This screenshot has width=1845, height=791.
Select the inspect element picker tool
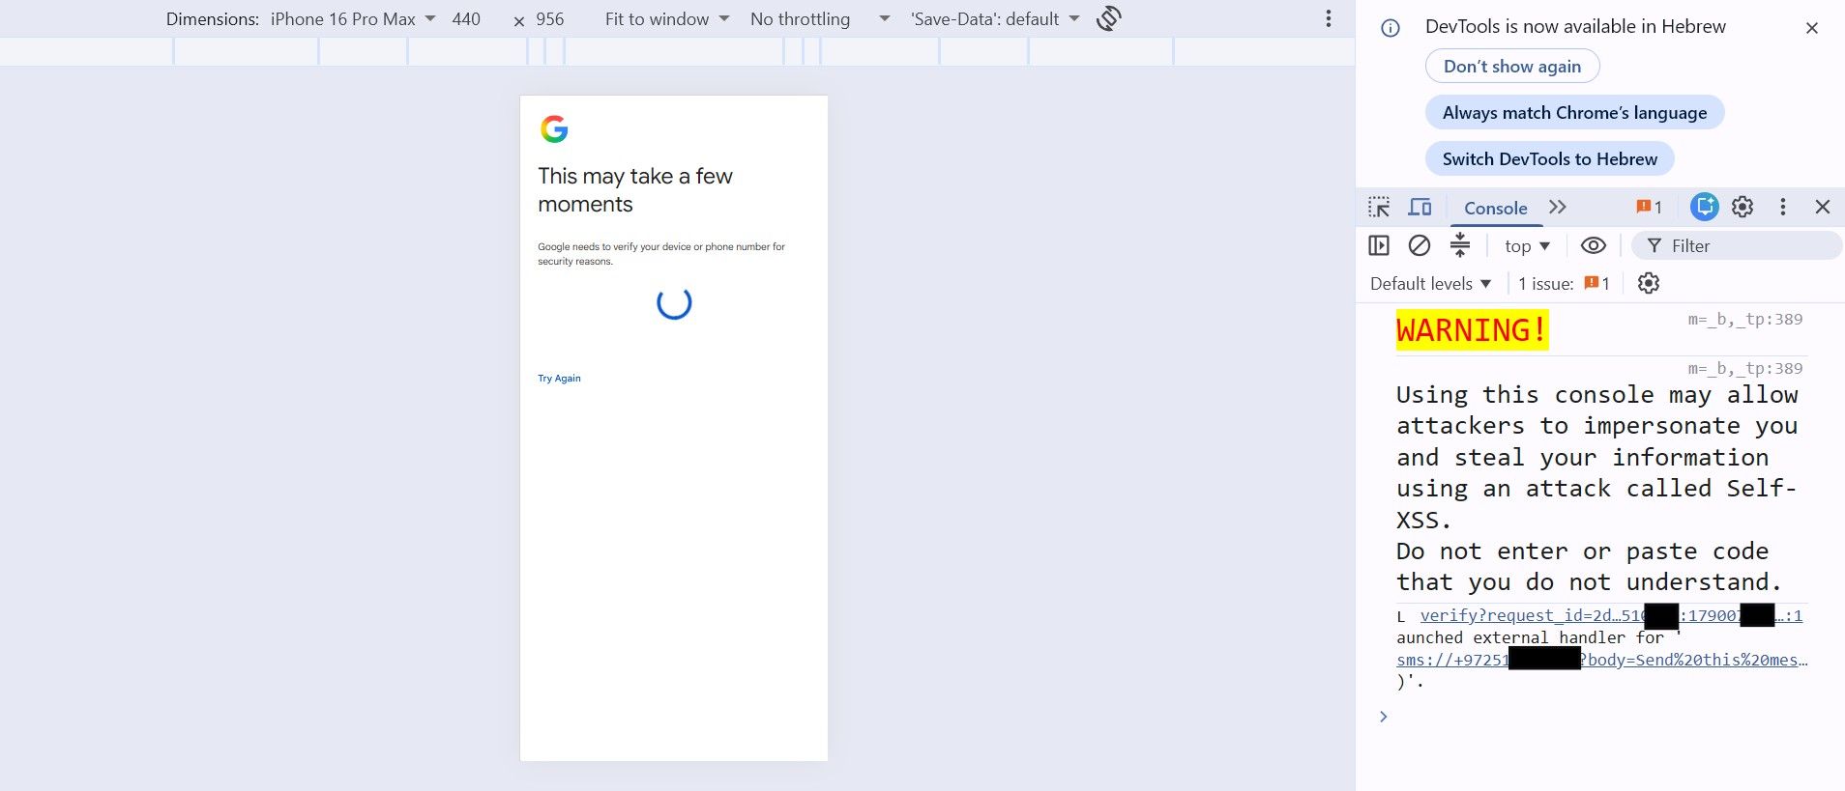(1379, 208)
